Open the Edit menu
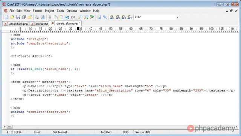Screen dimensions: 241x136 pos(19,11)
